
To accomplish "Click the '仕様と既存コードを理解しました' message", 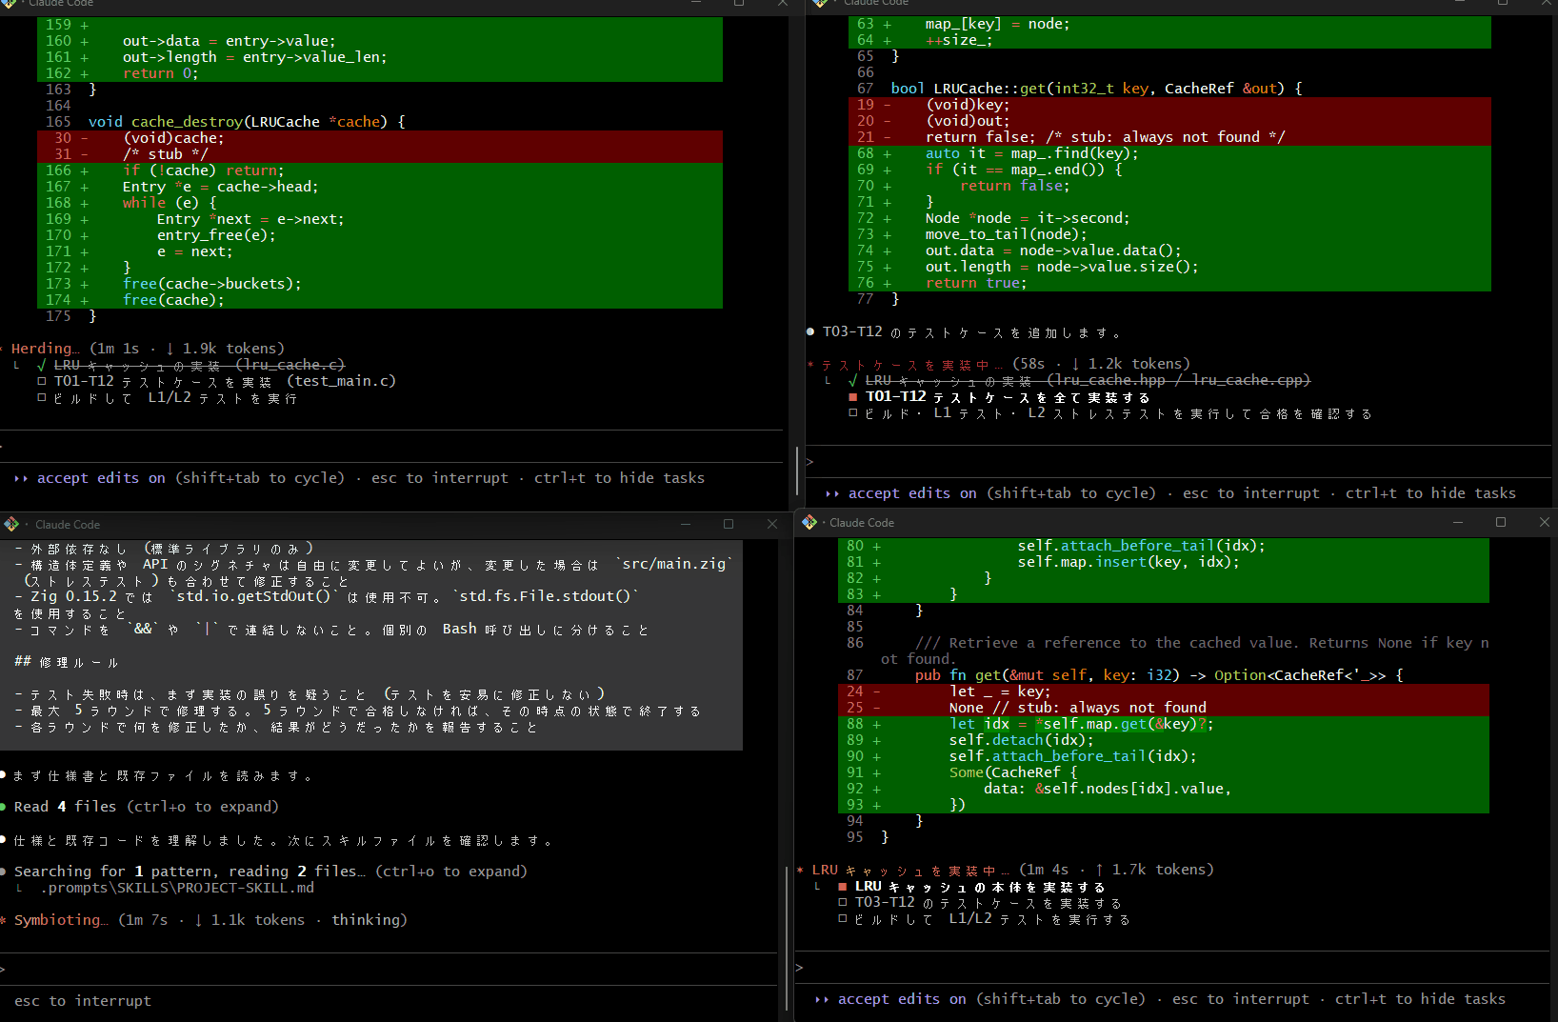I will (283, 841).
